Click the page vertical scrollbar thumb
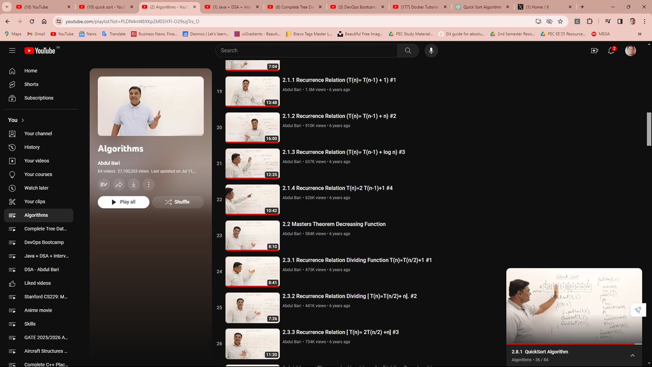 click(648, 129)
